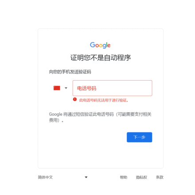Open the country code dropdown arrow
The height and width of the screenshot is (195, 195).
coord(66,88)
